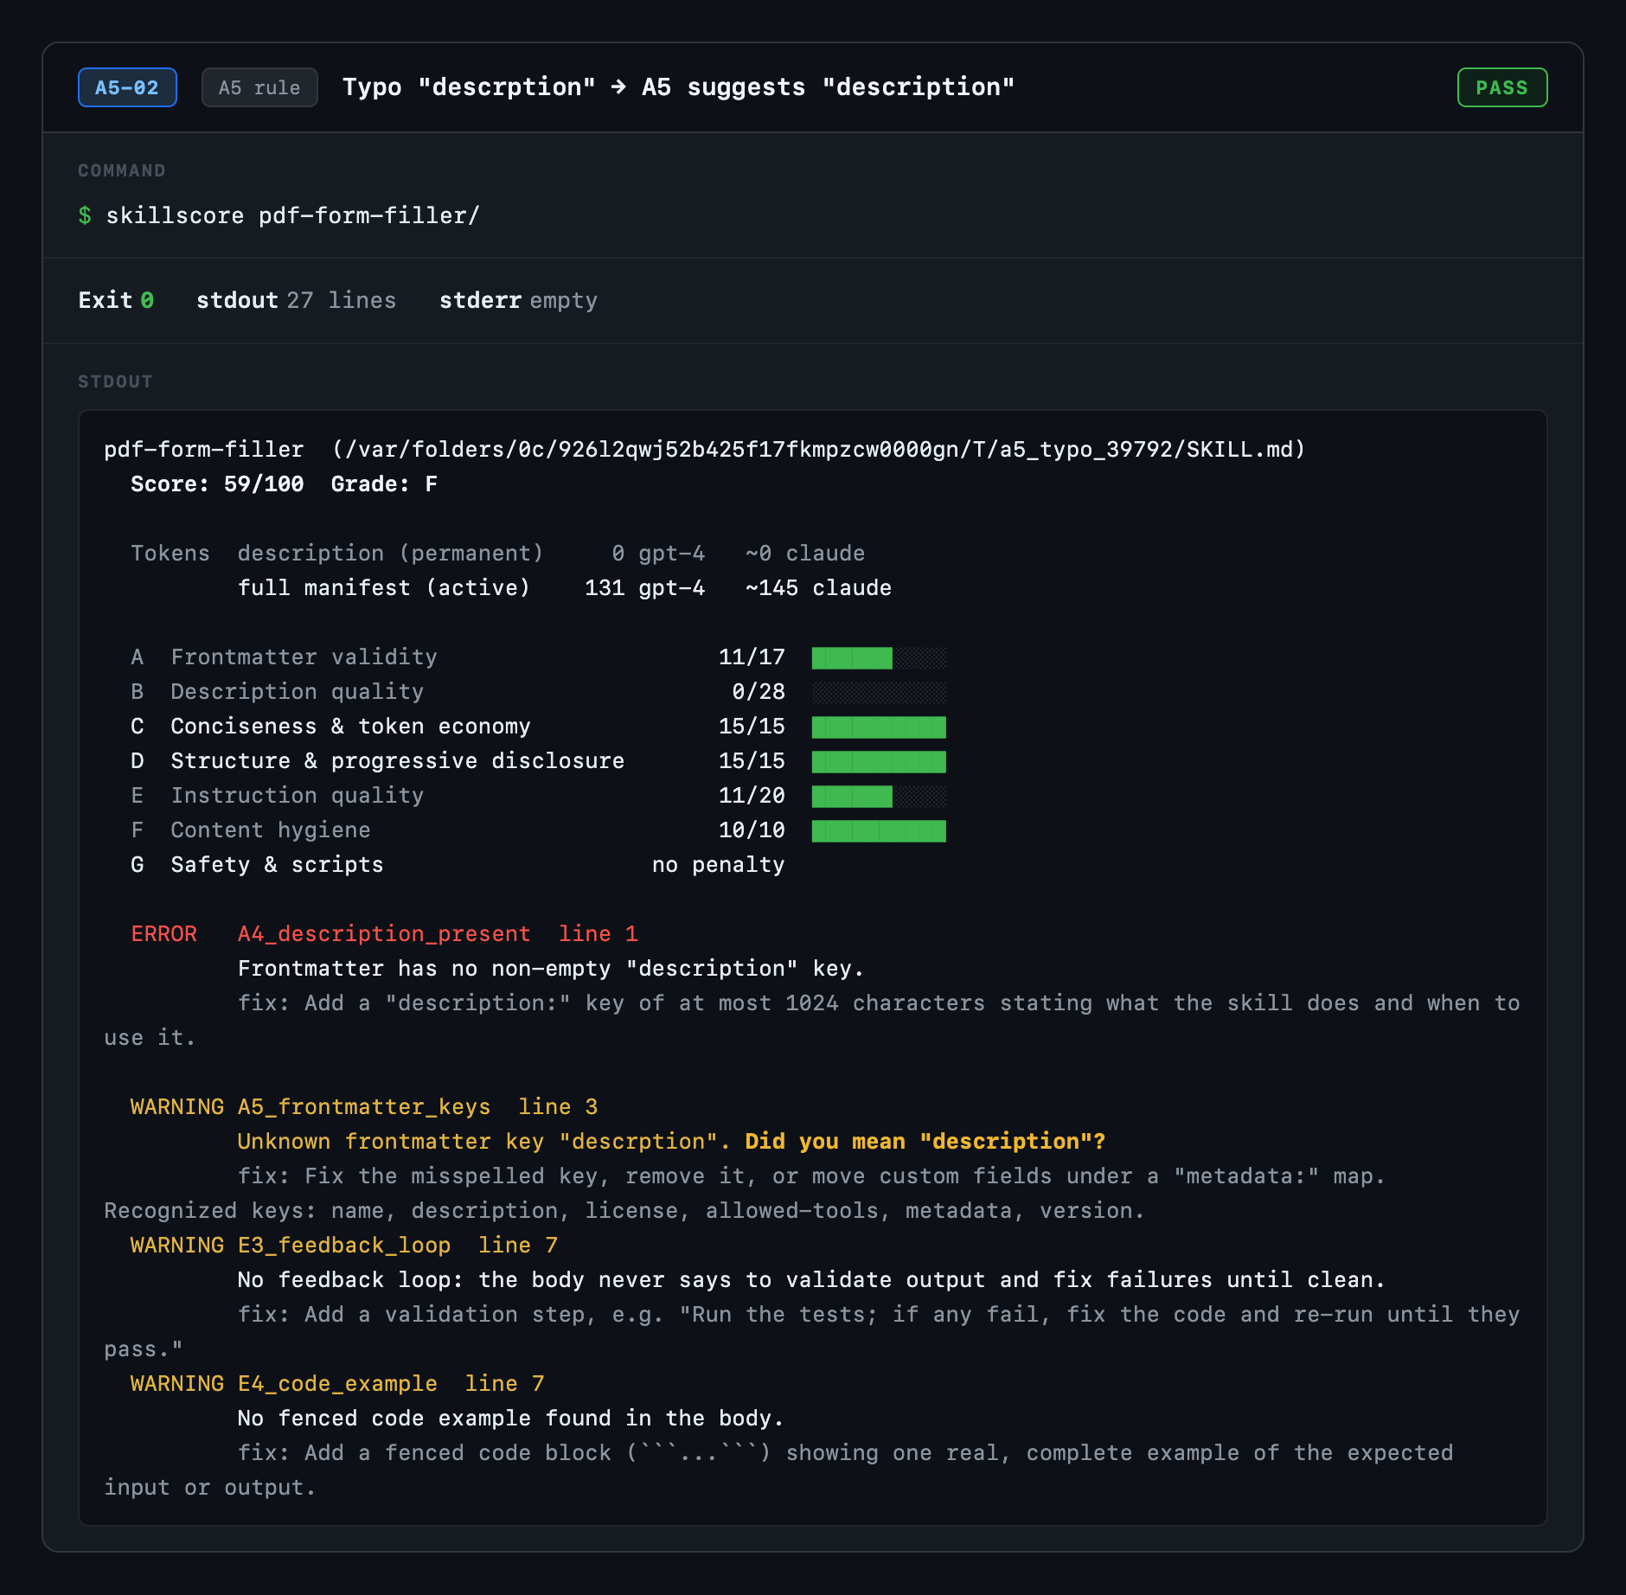The width and height of the screenshot is (1626, 1595).
Task: Click the A5-02 test ID badge
Action: click(127, 87)
